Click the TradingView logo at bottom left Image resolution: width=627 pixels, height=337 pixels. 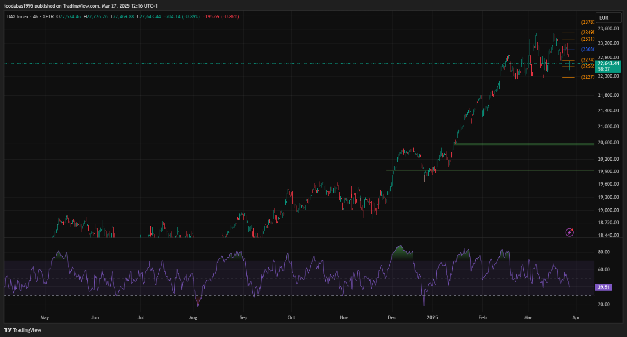[23, 330]
